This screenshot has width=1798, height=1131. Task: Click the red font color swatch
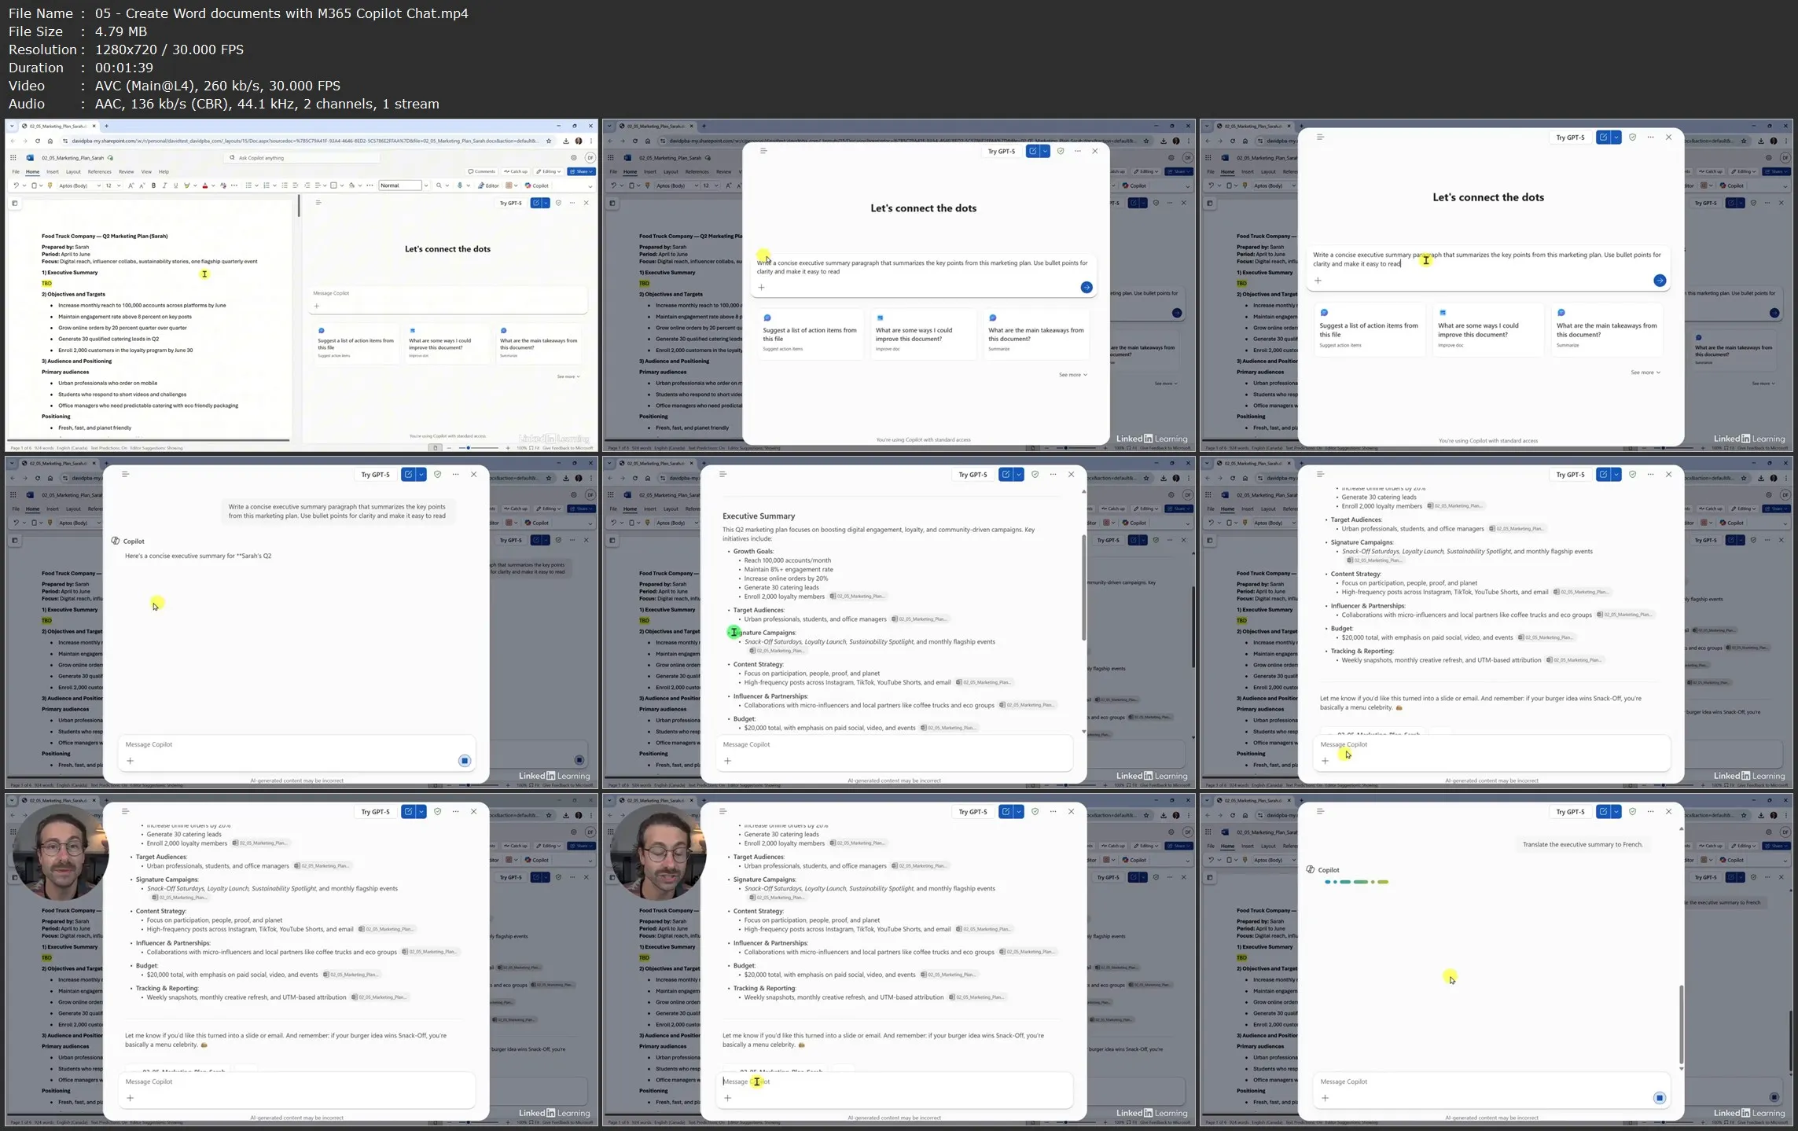[205, 185]
